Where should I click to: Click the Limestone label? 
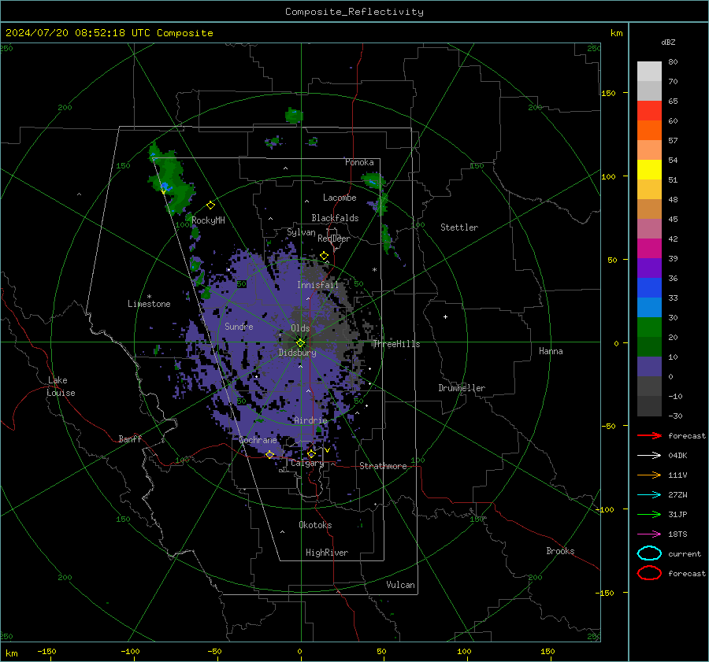pos(149,304)
